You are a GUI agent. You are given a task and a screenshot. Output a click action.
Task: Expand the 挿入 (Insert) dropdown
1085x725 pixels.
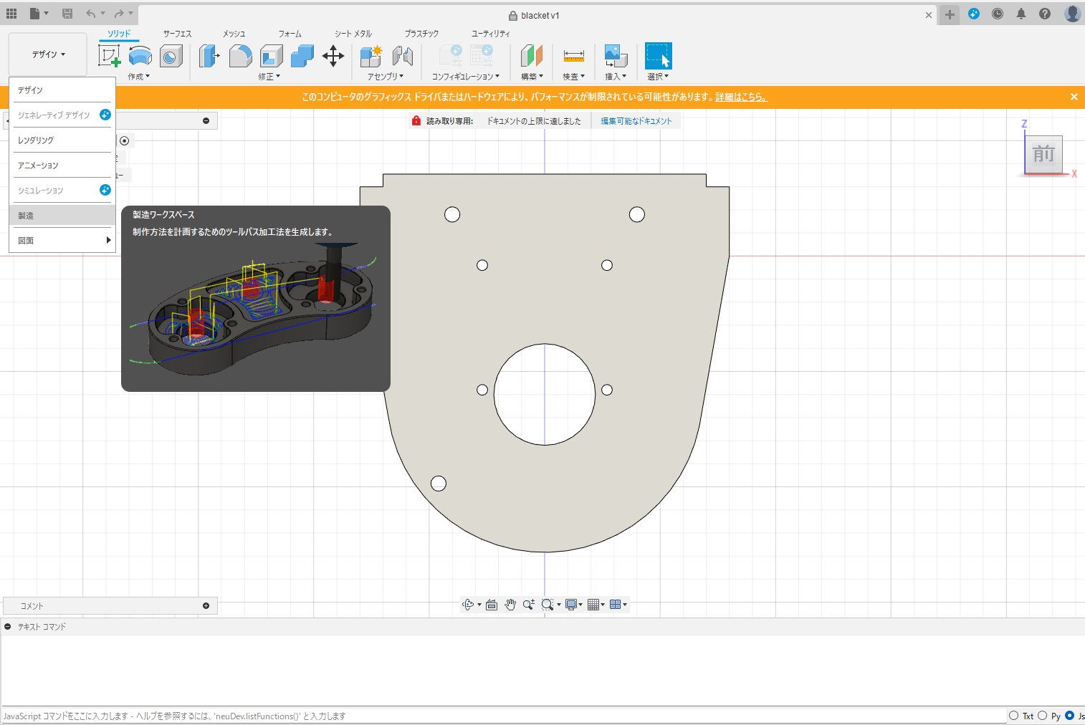616,77
